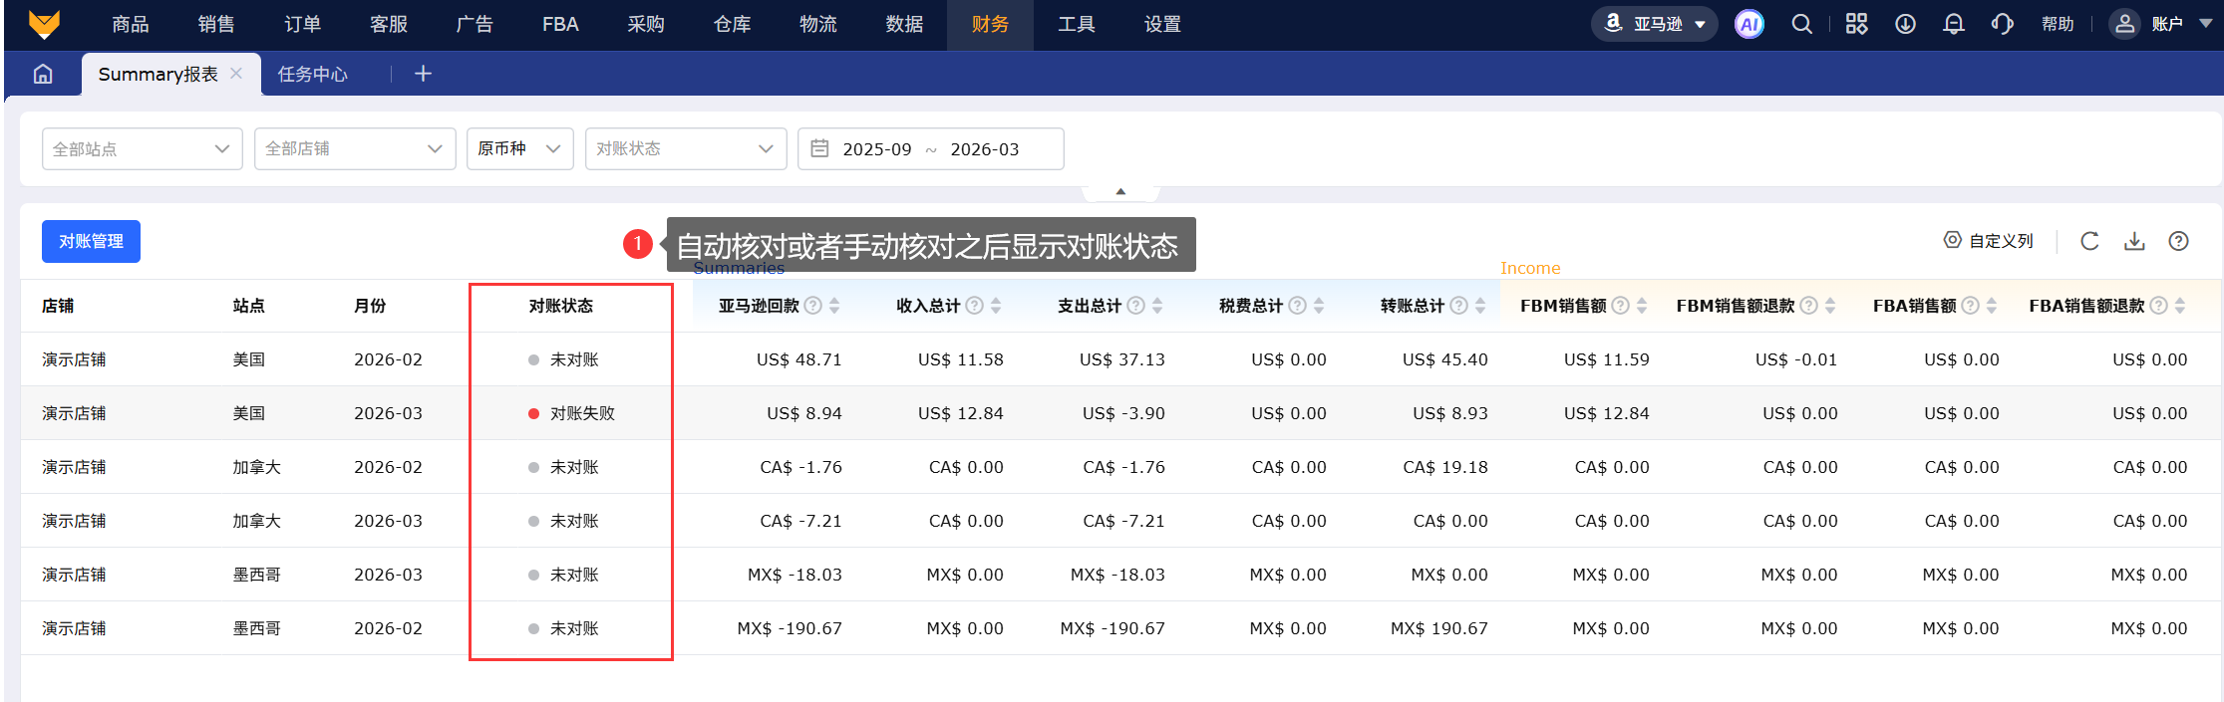Open the 对账状态 filter dropdown
This screenshot has width=2224, height=702.
click(685, 148)
